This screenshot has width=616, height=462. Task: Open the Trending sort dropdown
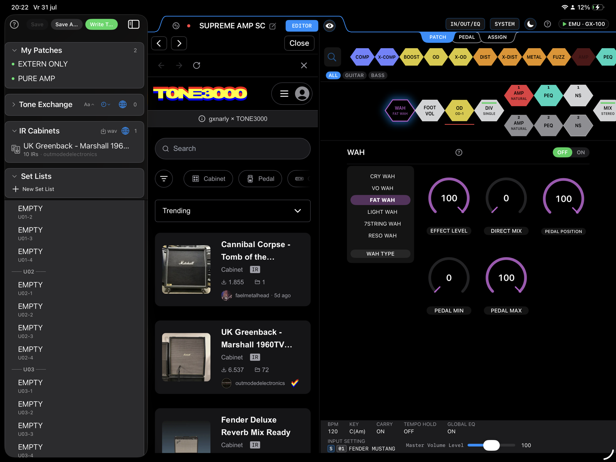(233, 211)
